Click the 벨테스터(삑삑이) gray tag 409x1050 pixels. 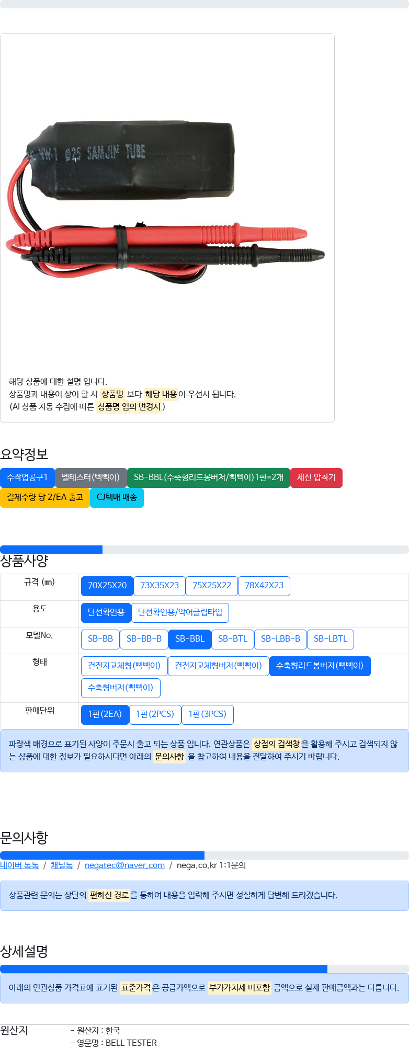pos(91,477)
